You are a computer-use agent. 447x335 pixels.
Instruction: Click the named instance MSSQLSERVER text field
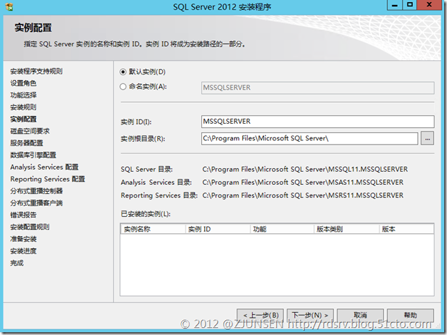[318, 88]
